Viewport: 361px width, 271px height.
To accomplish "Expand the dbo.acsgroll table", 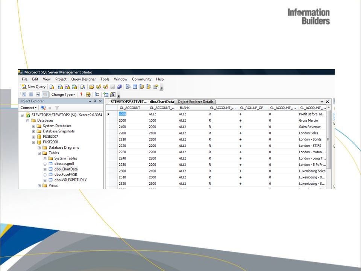I will [45, 164].
